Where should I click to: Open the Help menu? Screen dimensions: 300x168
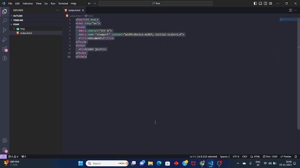74,3
